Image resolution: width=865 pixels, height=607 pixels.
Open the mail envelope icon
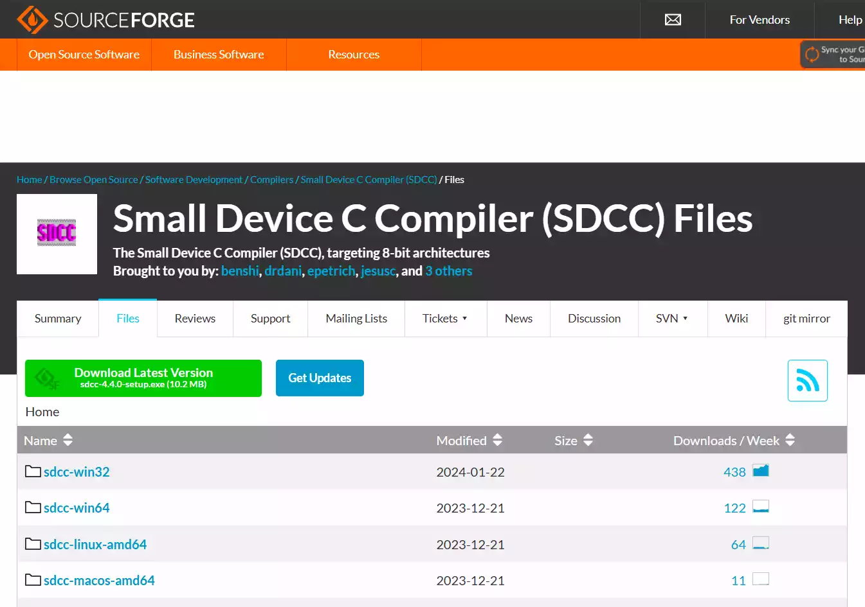(673, 20)
